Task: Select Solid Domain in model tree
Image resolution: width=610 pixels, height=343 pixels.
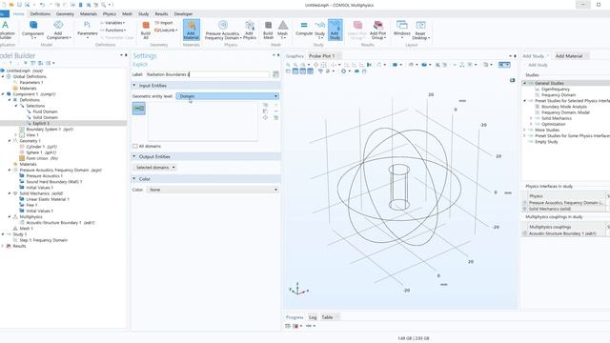Action: (x=45, y=117)
